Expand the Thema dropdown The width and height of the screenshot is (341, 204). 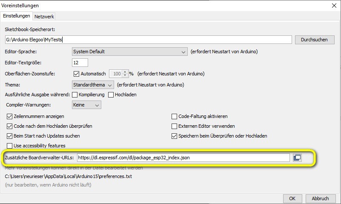point(93,84)
